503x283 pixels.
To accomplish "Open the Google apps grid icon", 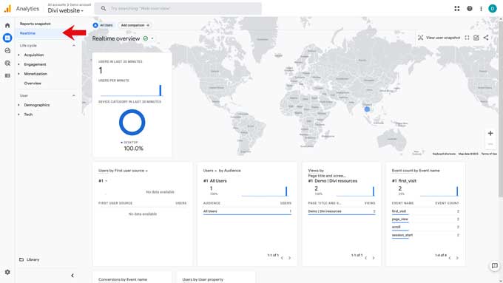I will point(457,9).
